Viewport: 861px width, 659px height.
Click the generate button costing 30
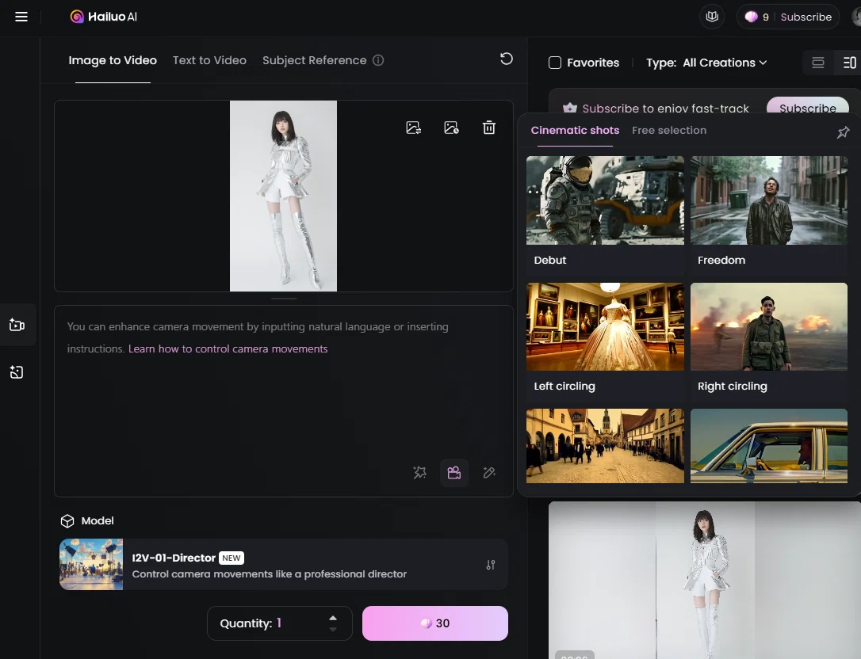(x=435, y=623)
